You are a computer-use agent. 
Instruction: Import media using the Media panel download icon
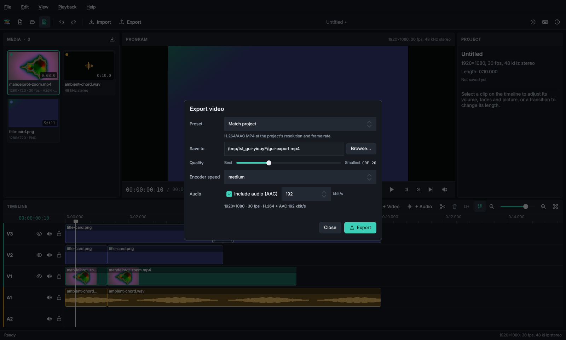pyautogui.click(x=112, y=39)
